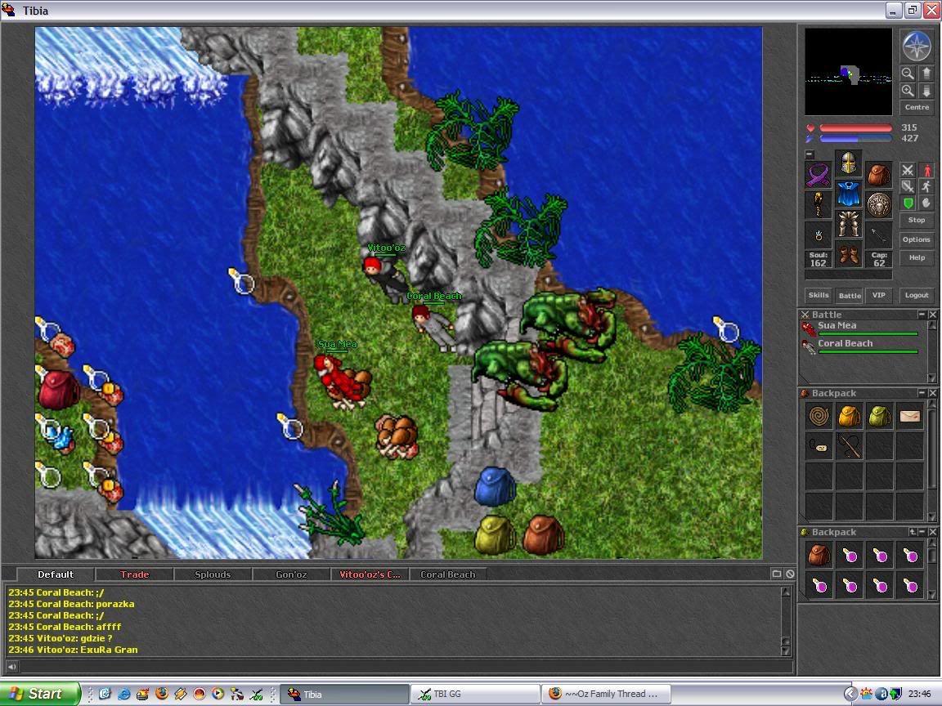The height and width of the screenshot is (706, 942).
Task: Click the Centre button under the minimap
Action: point(917,107)
